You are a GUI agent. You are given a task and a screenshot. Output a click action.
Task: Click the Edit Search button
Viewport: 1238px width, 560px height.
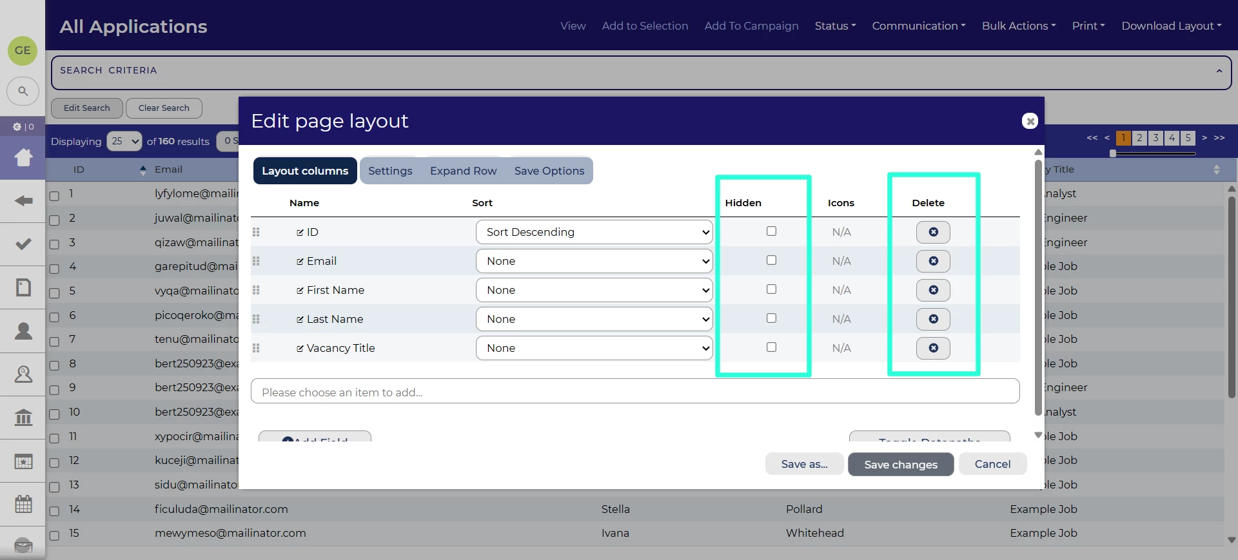87,108
